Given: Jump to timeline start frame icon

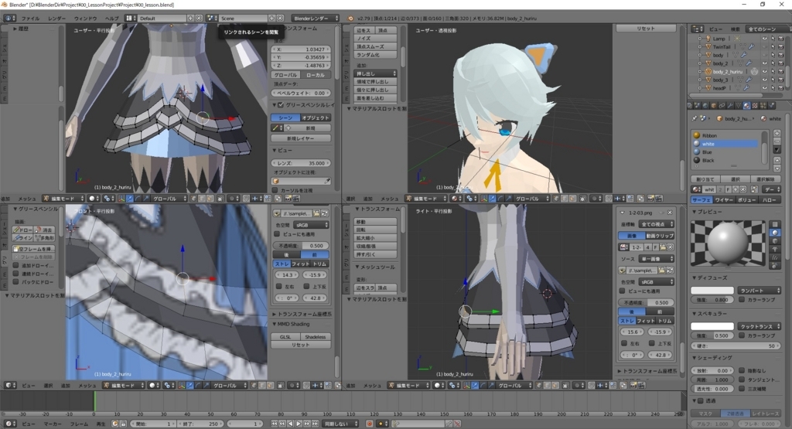Looking at the screenshot, I should [x=275, y=424].
